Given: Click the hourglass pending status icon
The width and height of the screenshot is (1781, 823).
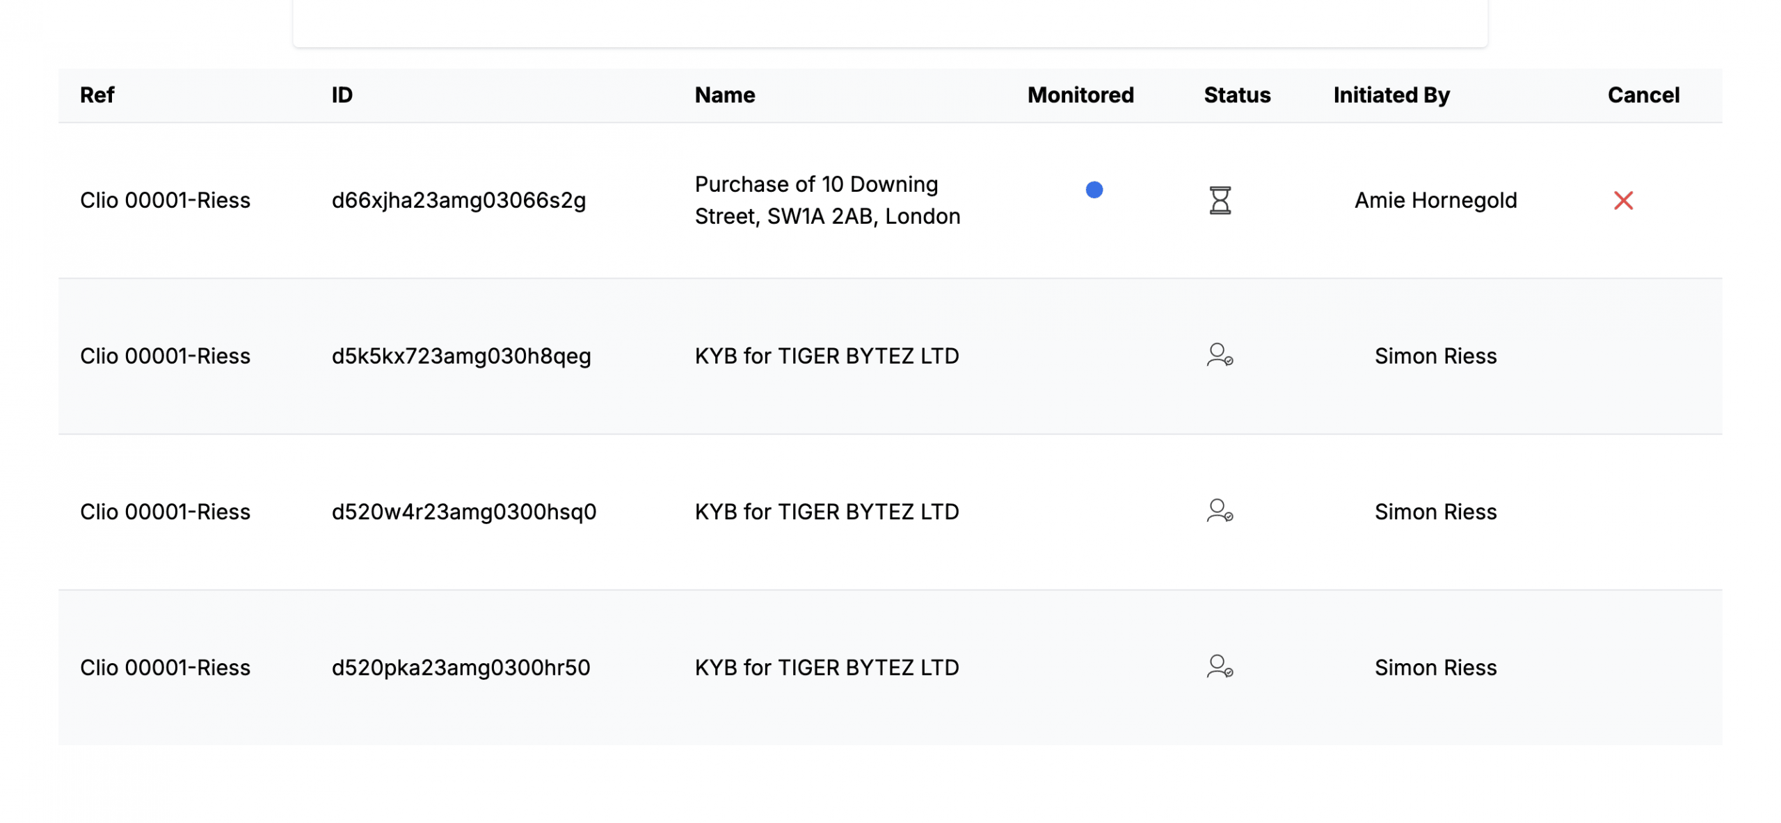Looking at the screenshot, I should pyautogui.click(x=1220, y=200).
